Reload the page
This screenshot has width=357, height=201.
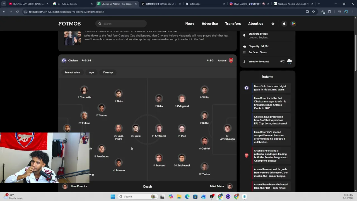click(17, 12)
